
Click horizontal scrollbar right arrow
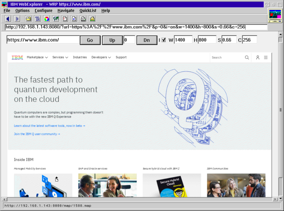275,199
